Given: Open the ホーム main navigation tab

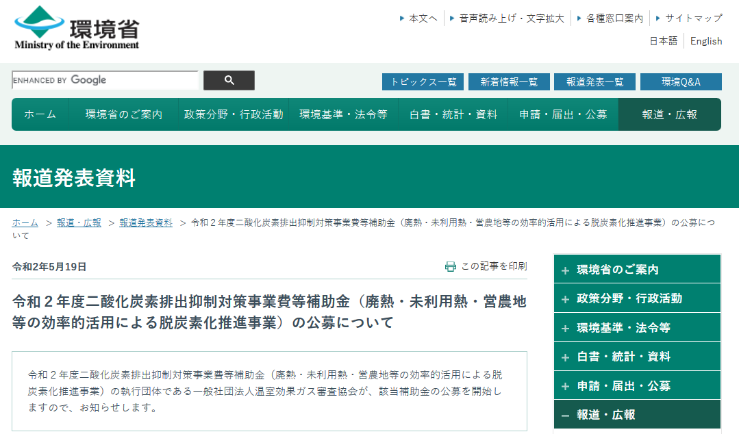Looking at the screenshot, I should click(x=40, y=114).
